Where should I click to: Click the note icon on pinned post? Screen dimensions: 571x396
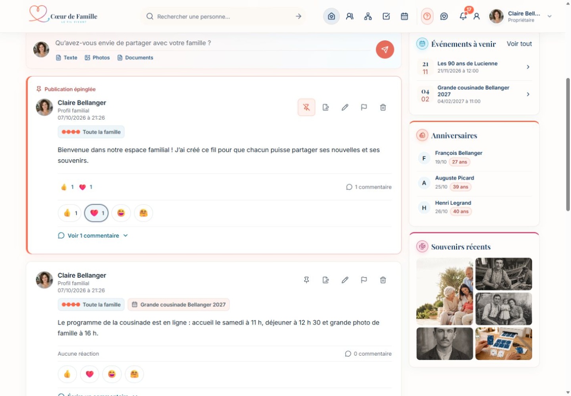pos(326,107)
